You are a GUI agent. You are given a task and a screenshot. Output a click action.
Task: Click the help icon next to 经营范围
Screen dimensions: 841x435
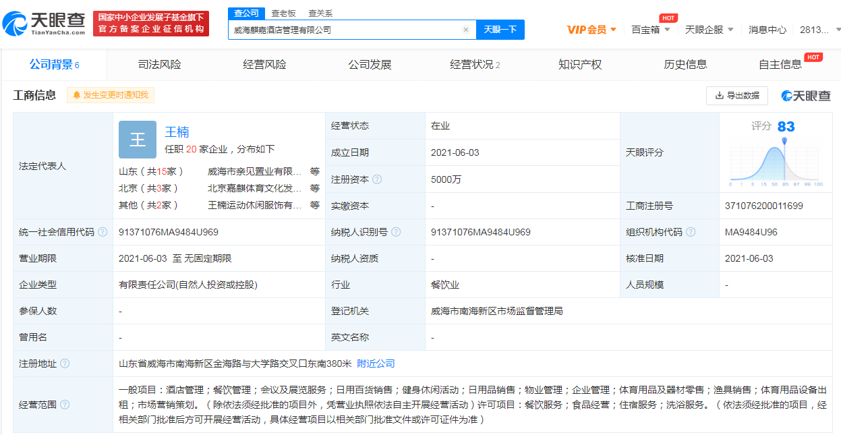tap(65, 405)
